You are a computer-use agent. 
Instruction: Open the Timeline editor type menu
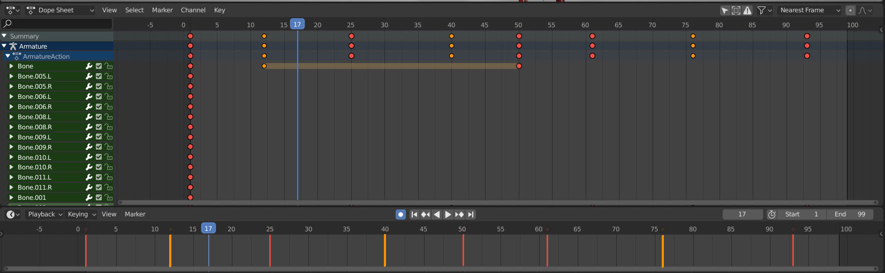[13, 214]
